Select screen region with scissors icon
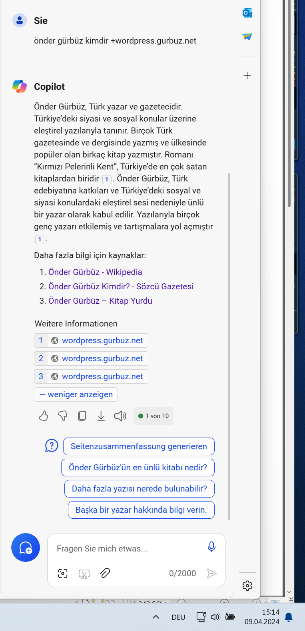This screenshot has height=631, width=305. coord(84,574)
